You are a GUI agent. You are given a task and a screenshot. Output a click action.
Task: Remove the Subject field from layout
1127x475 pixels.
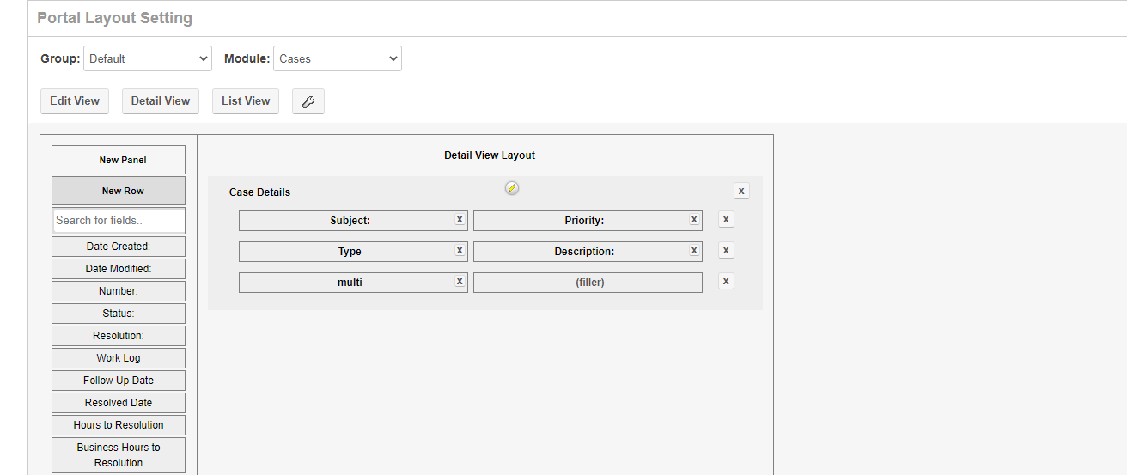click(x=460, y=220)
